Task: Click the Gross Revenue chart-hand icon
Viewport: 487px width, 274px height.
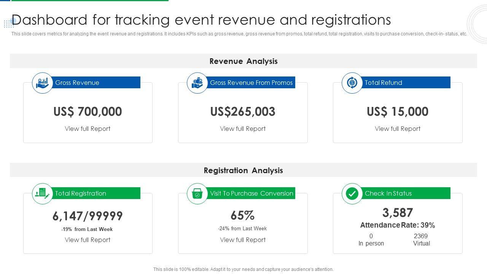Action: pos(42,83)
